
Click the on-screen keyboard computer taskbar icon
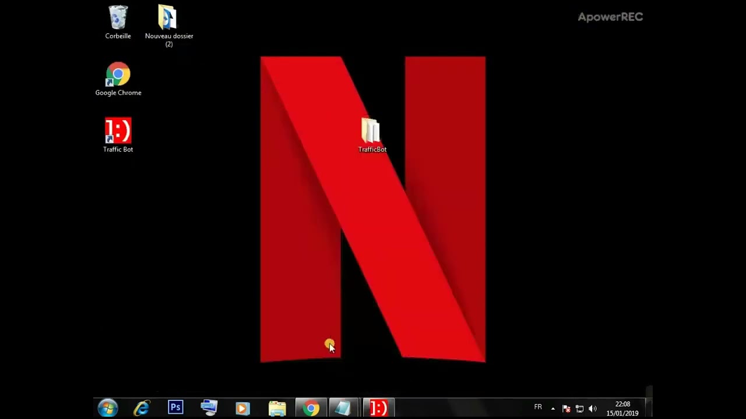point(209,408)
